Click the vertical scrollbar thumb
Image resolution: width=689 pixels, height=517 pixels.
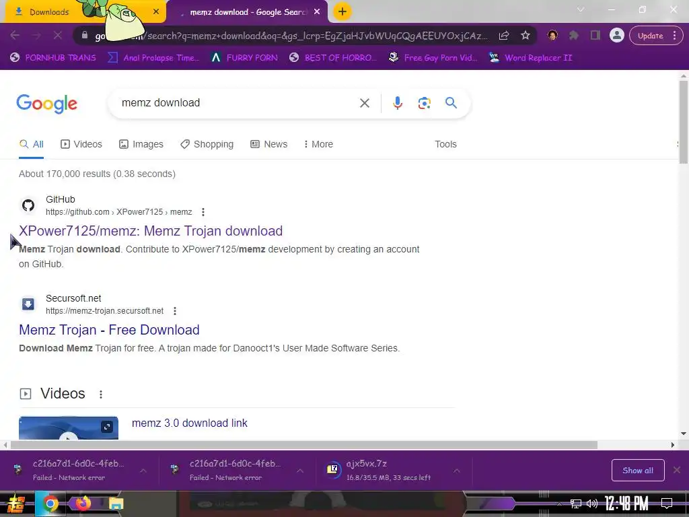(684, 122)
